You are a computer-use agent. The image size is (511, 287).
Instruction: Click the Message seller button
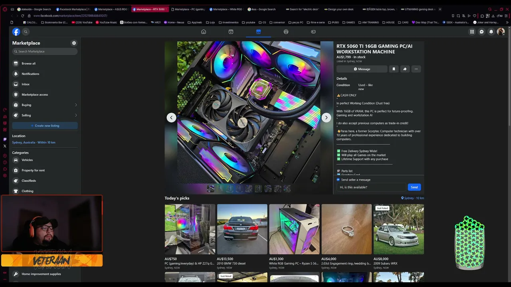click(x=362, y=69)
